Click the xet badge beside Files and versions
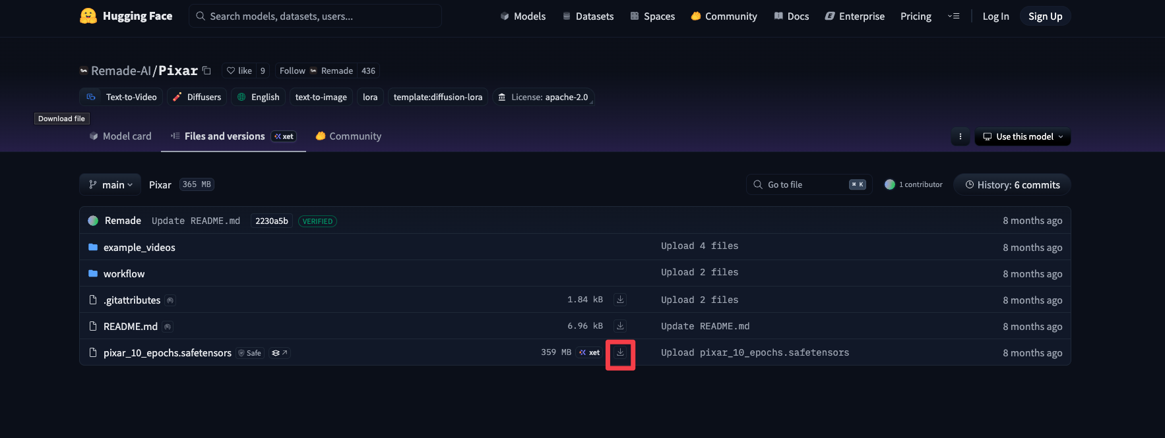 pos(284,136)
